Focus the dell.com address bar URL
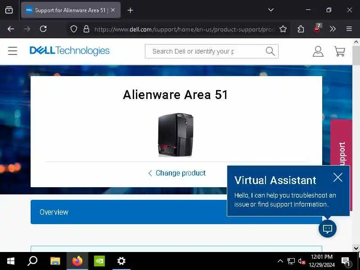 tap(184, 29)
